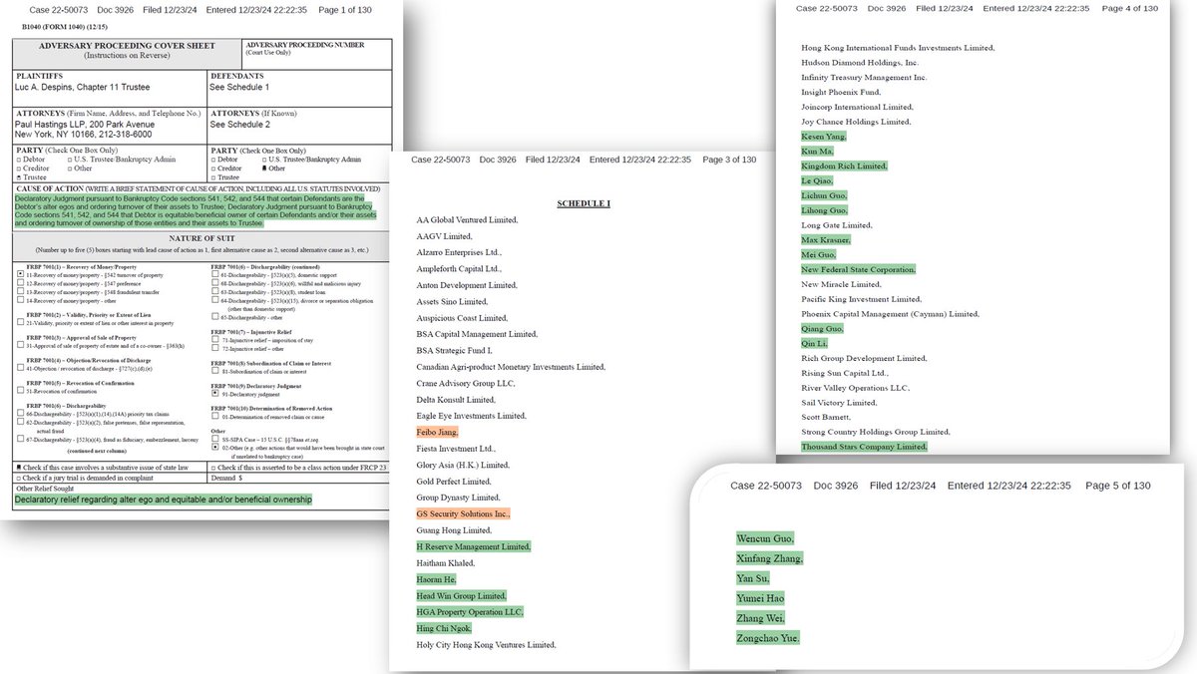The image size is (1197, 674).
Task: Check the 63-Dischargeability student loan box
Action: point(215,291)
